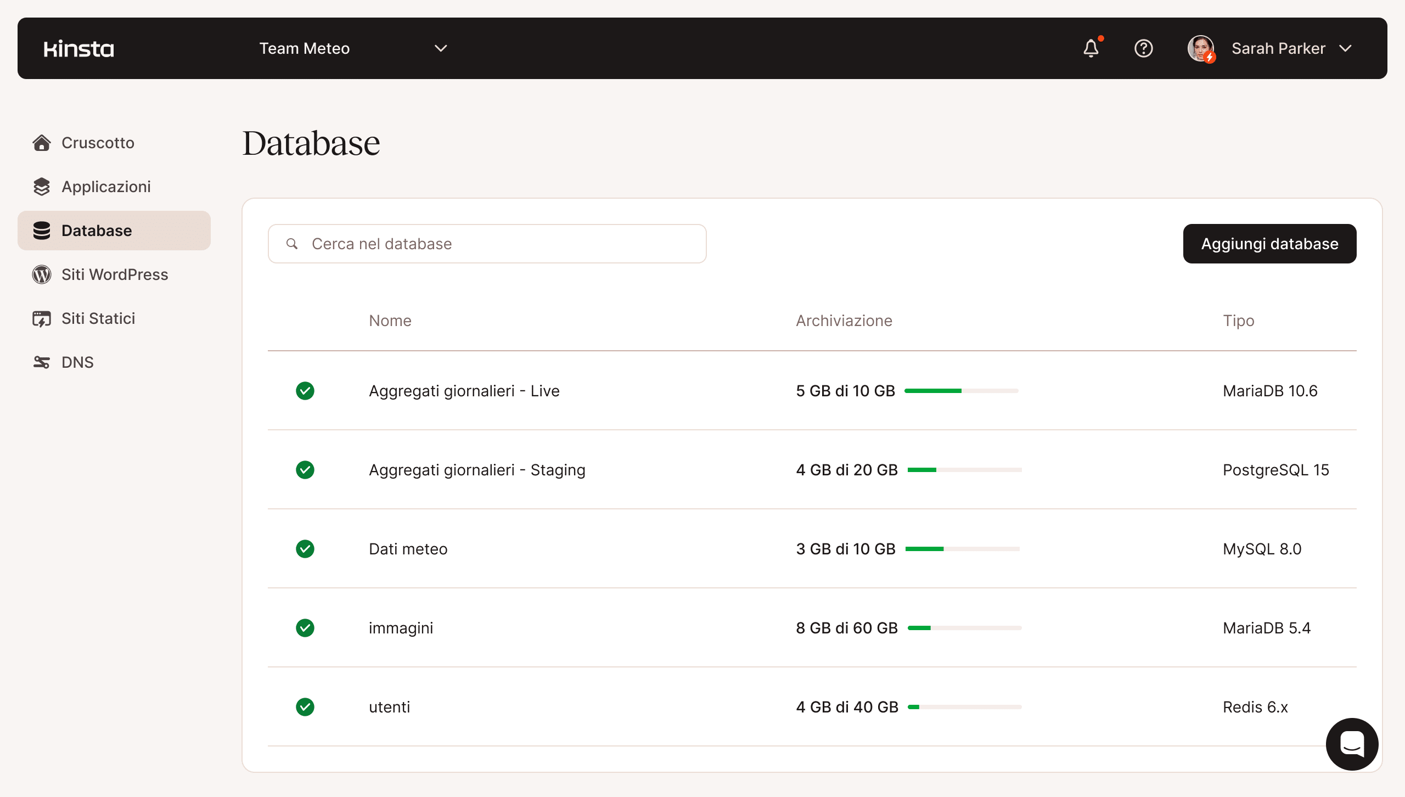1405x797 pixels.
Task: Click the storage progress bar for immagini
Action: pos(965,627)
